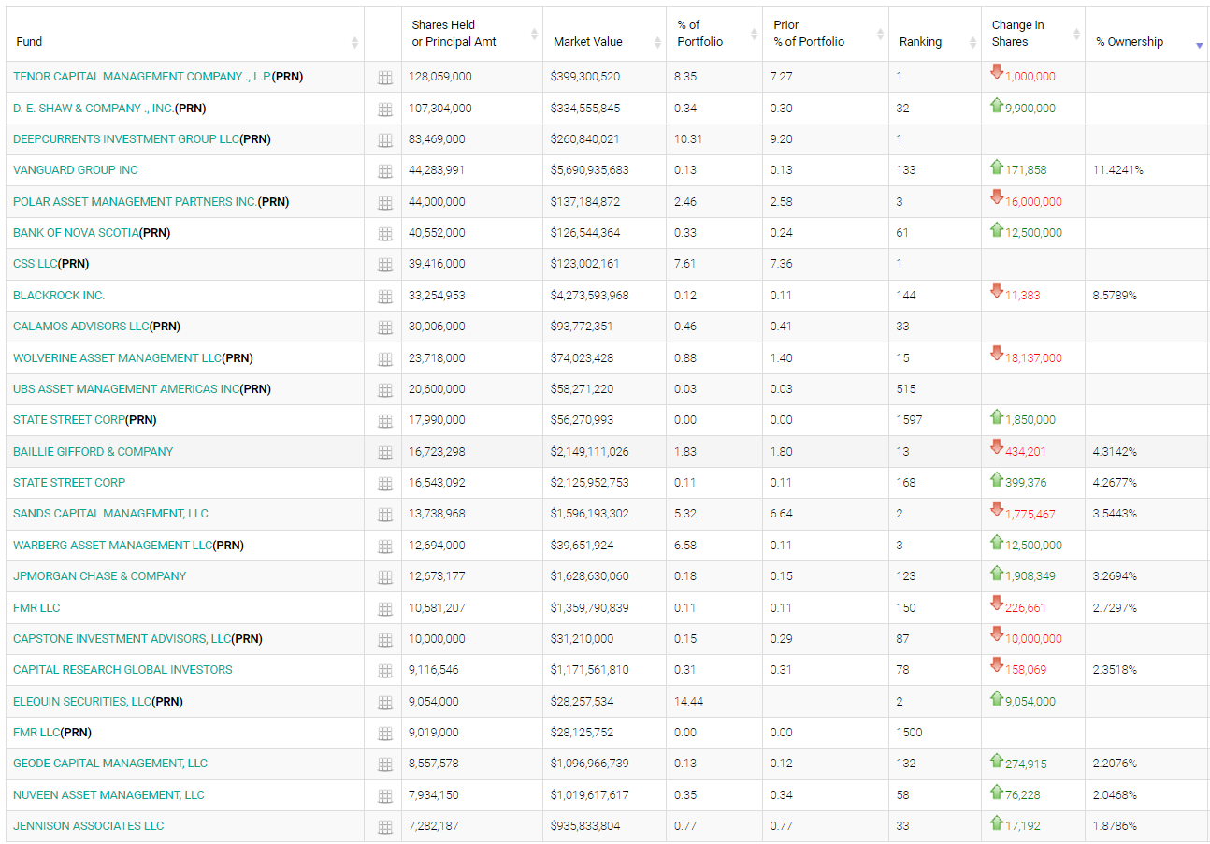Open grid icon in UBS ASSET MANAGEMENT row
The image size is (1210, 844).
coord(384,390)
